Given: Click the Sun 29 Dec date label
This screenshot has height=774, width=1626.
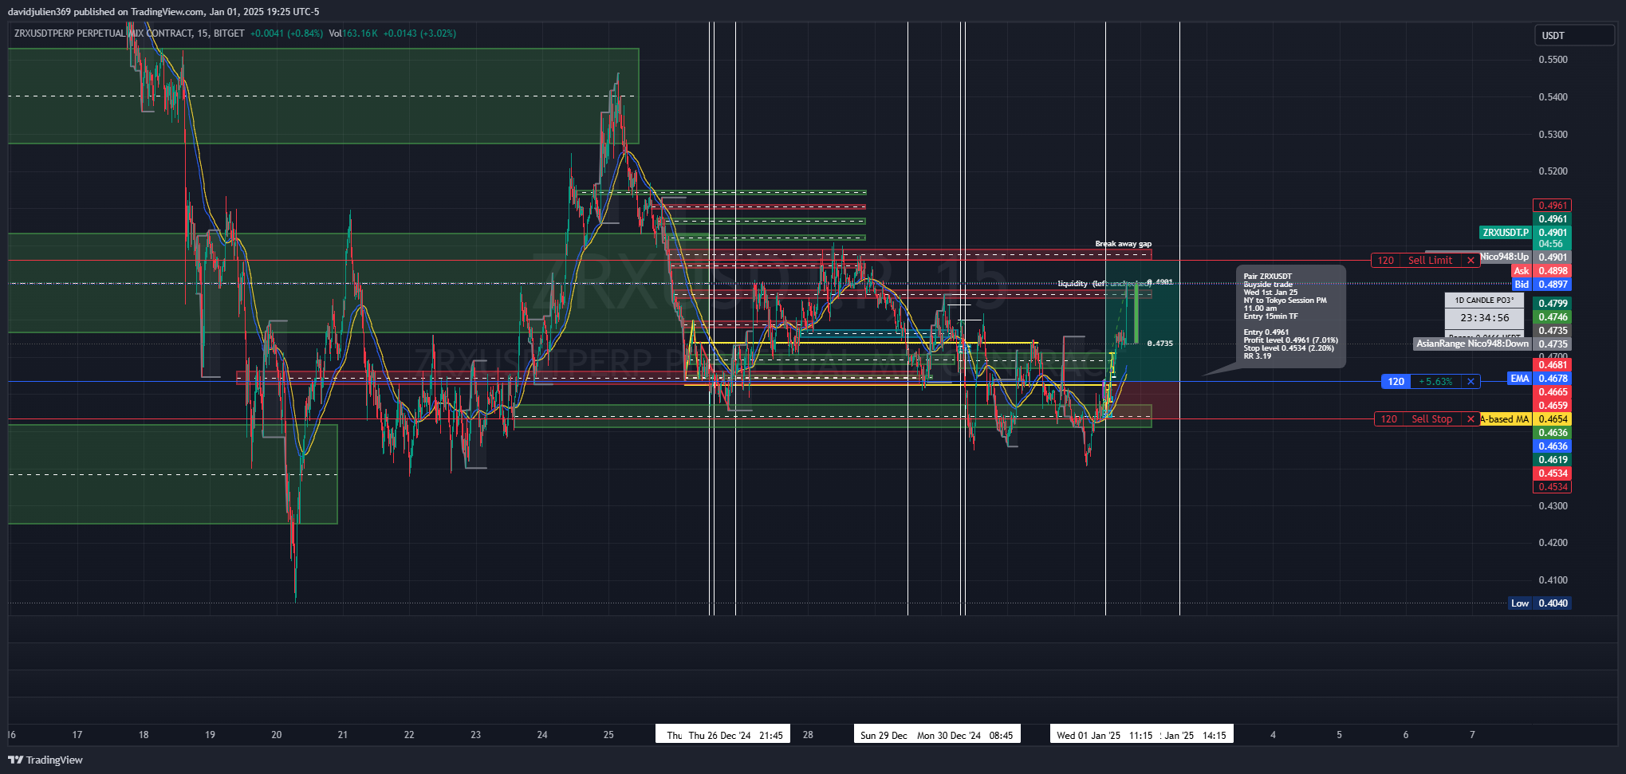Looking at the screenshot, I should (884, 735).
